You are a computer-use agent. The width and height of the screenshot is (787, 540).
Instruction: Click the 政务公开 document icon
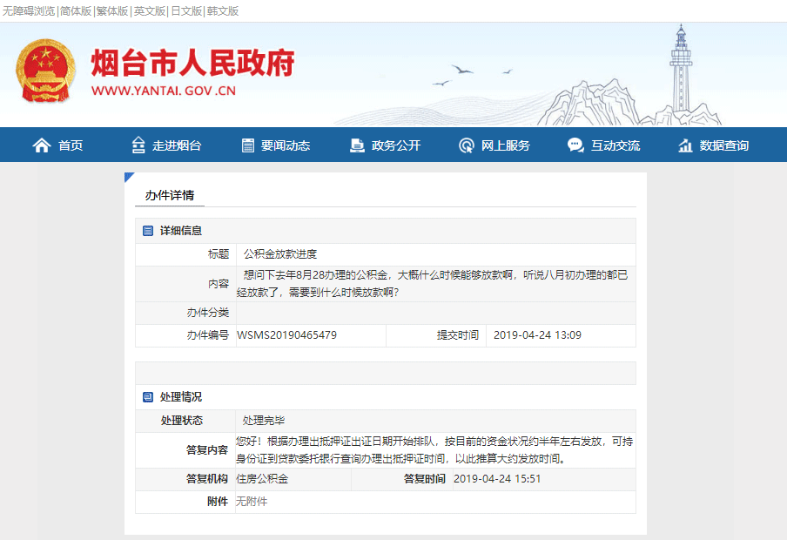click(x=357, y=145)
